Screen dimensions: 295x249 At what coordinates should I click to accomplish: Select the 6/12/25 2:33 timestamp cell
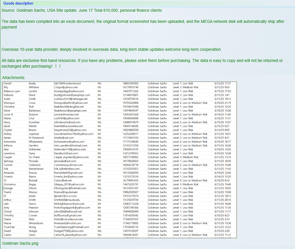tap(222, 219)
